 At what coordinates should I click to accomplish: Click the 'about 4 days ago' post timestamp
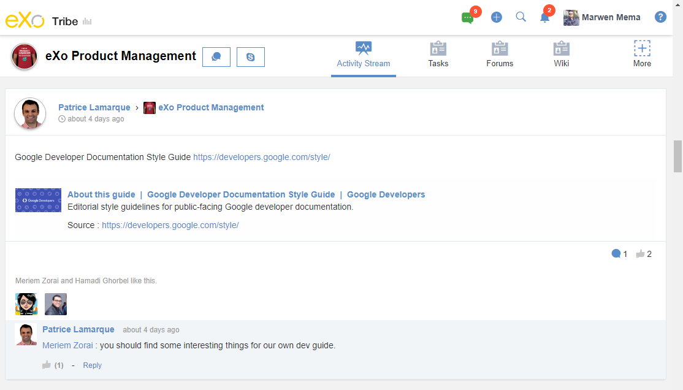(x=96, y=119)
